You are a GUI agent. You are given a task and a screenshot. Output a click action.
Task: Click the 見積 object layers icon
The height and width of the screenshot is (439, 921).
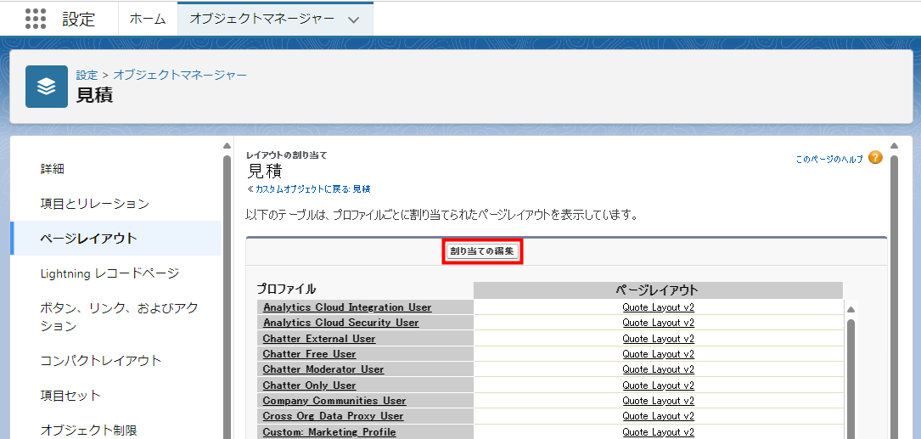(x=47, y=87)
